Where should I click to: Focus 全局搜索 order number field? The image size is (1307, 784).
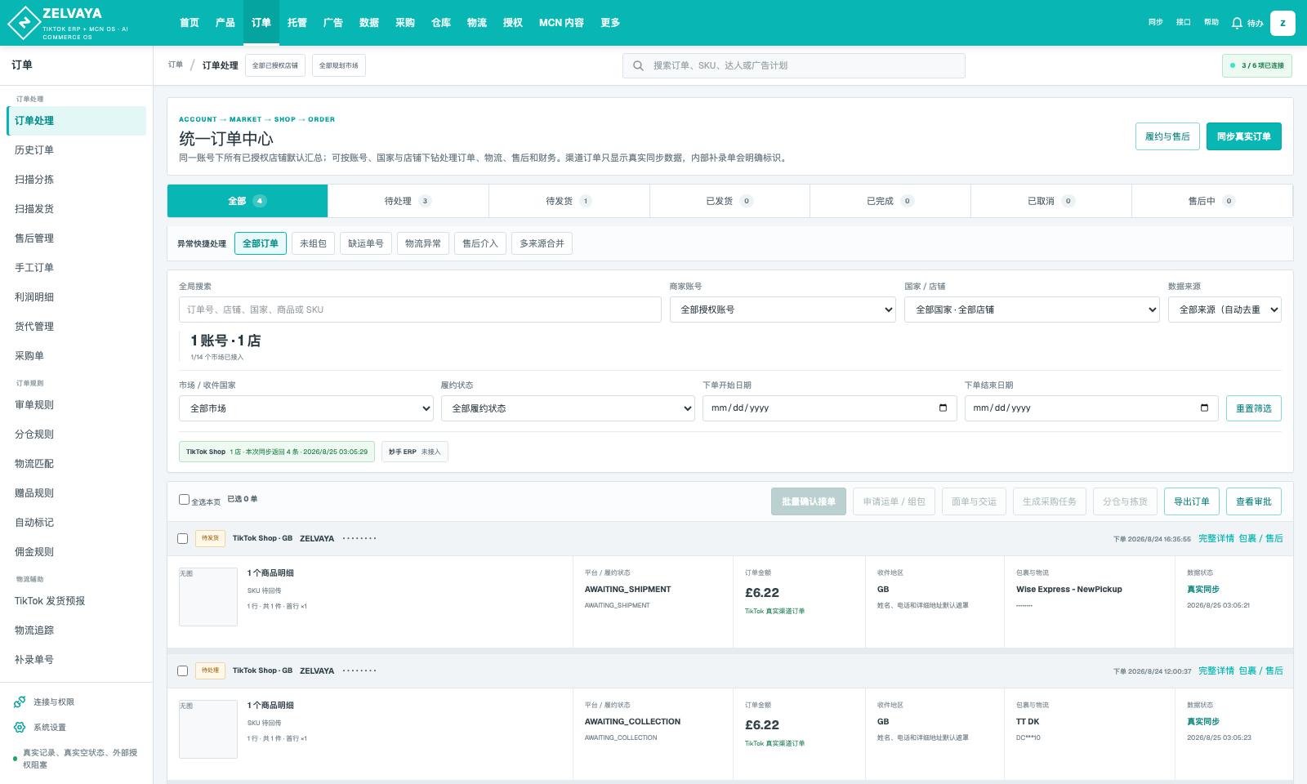pyautogui.click(x=420, y=310)
